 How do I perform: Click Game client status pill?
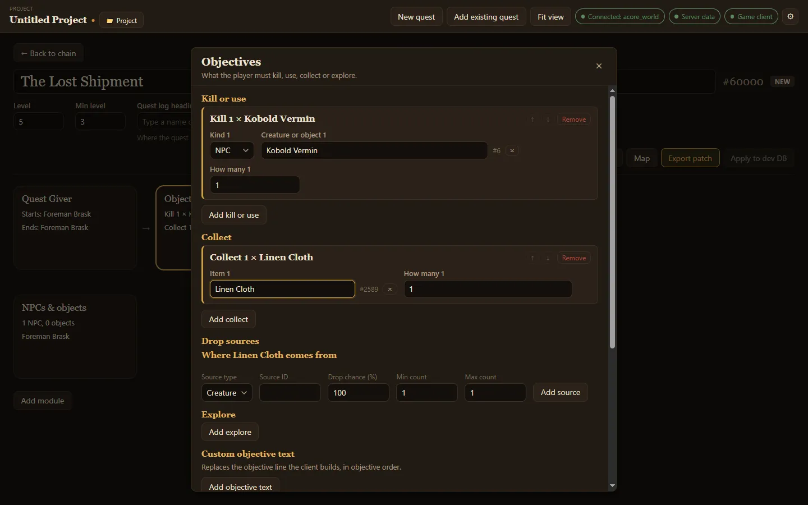click(x=751, y=16)
